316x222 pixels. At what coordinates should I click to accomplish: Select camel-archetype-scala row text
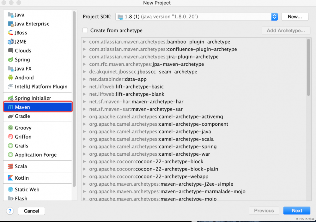[x=151, y=139]
